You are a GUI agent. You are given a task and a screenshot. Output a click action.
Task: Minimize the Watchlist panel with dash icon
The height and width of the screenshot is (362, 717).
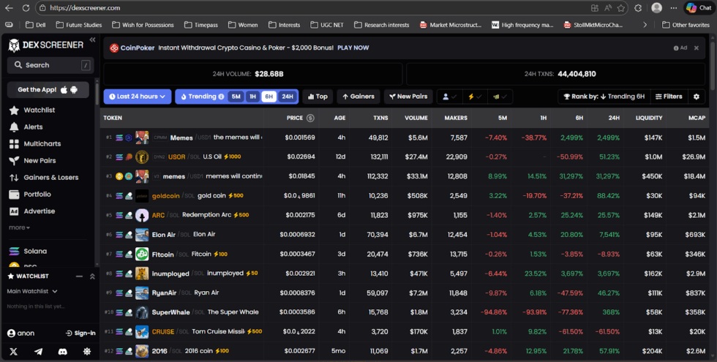pos(79,276)
